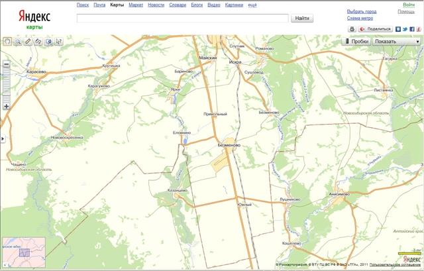
Task: Click on the zoom level slider
Action: tap(6, 85)
